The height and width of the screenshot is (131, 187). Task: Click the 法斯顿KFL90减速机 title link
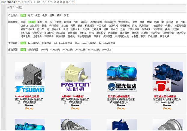click(x=75, y=96)
